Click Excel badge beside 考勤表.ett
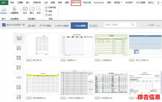This screenshot has width=162, height=102. (63, 60)
